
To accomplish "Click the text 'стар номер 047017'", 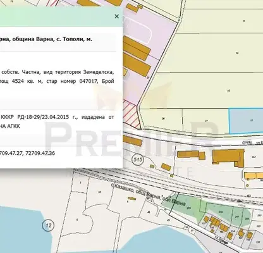I will point(73,81).
